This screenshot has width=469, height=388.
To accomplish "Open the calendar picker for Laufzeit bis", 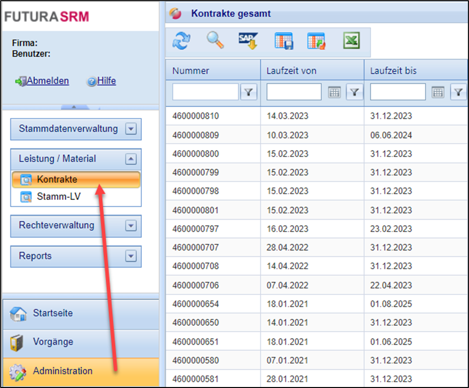I will pos(438,92).
